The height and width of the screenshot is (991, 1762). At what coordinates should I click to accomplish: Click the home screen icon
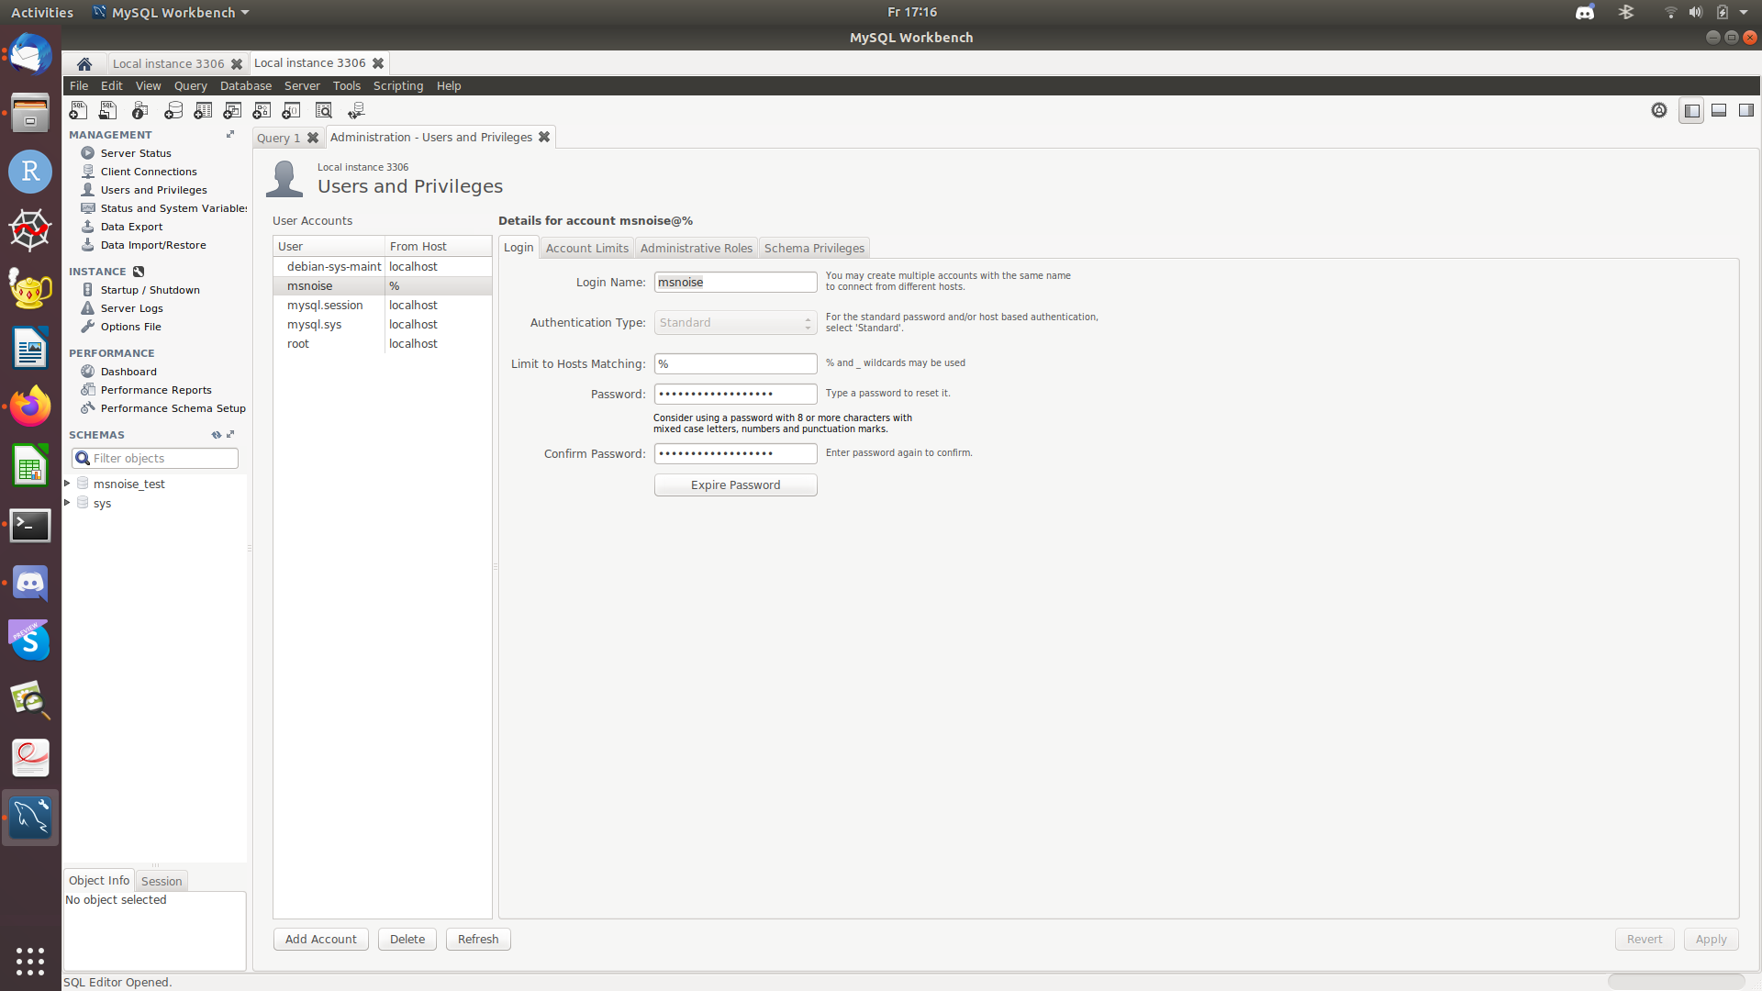84,63
